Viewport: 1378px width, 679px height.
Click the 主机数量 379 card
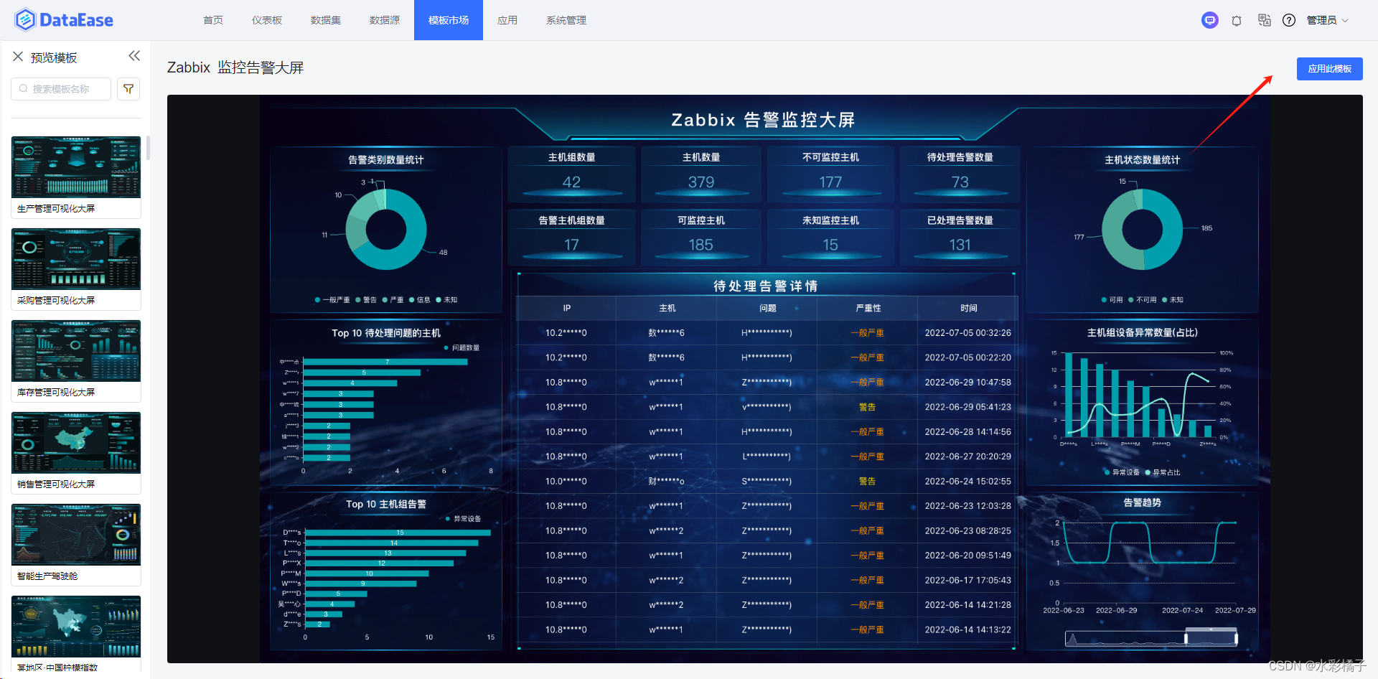(701, 174)
